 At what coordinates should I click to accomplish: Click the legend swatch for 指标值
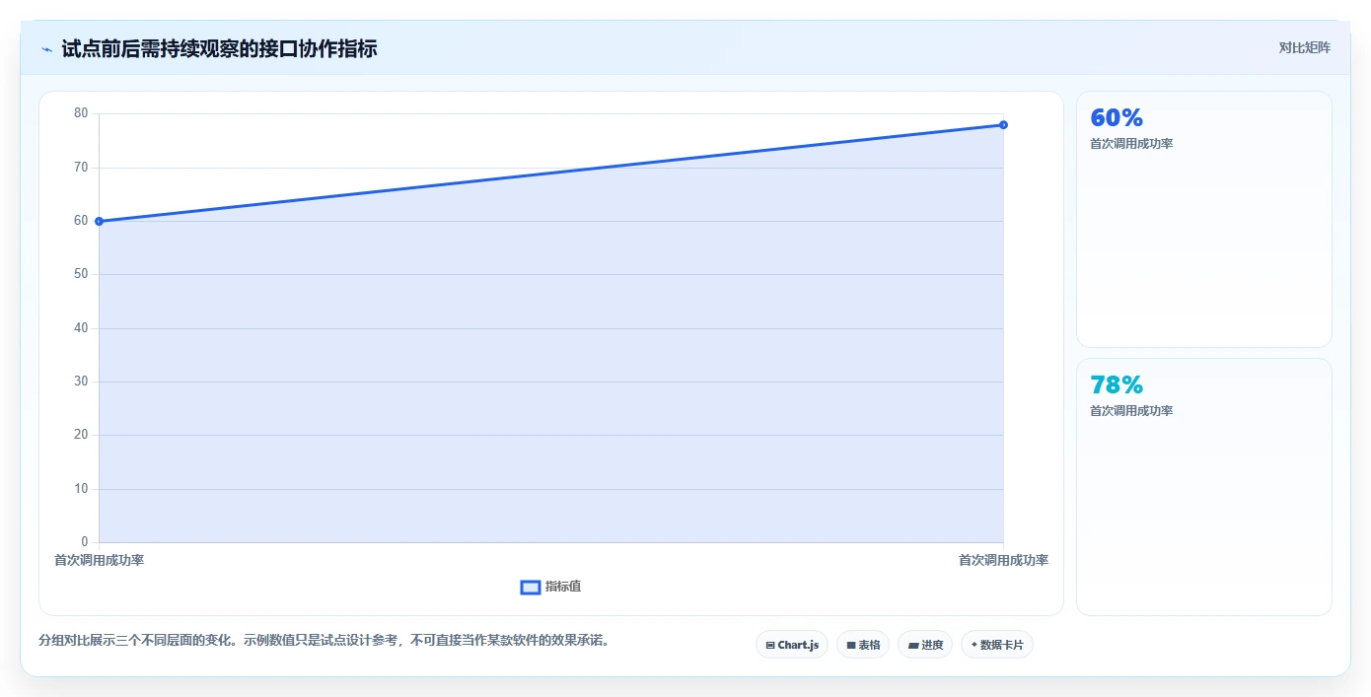531,588
